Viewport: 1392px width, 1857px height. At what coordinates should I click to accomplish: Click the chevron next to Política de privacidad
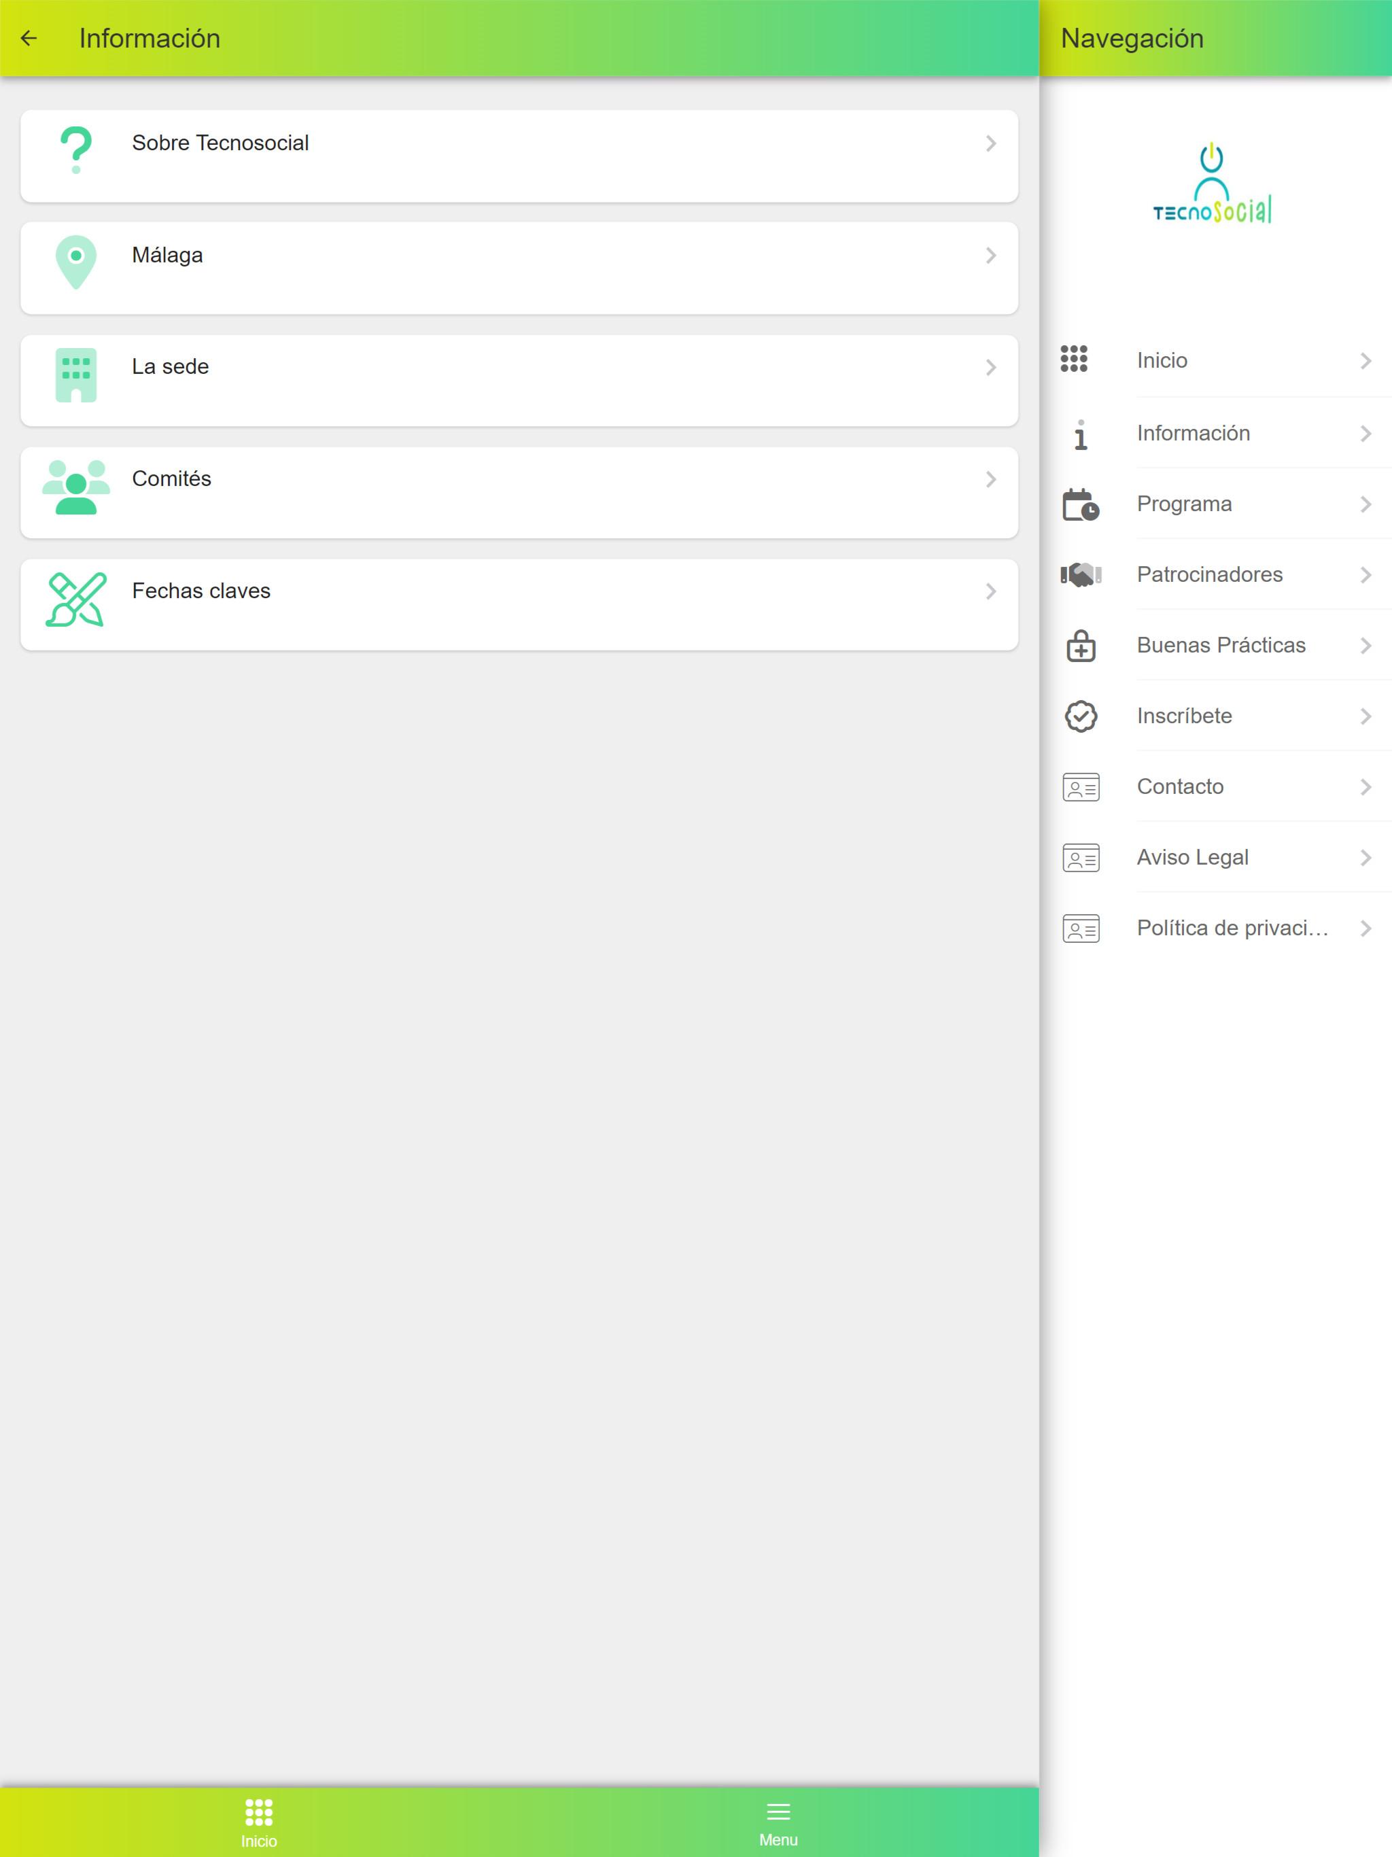(1366, 928)
